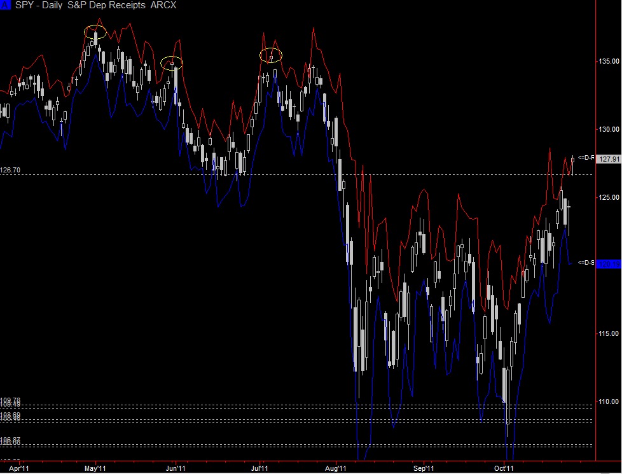Viewport: 622px width, 474px height.
Task: Click the SPY Daily chart title
Action: tap(95, 5)
